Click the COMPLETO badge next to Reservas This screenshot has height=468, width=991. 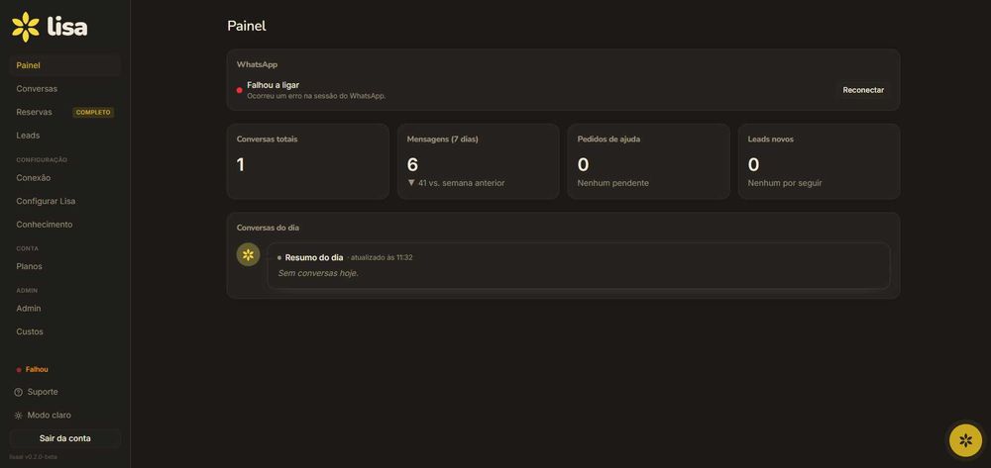click(93, 112)
